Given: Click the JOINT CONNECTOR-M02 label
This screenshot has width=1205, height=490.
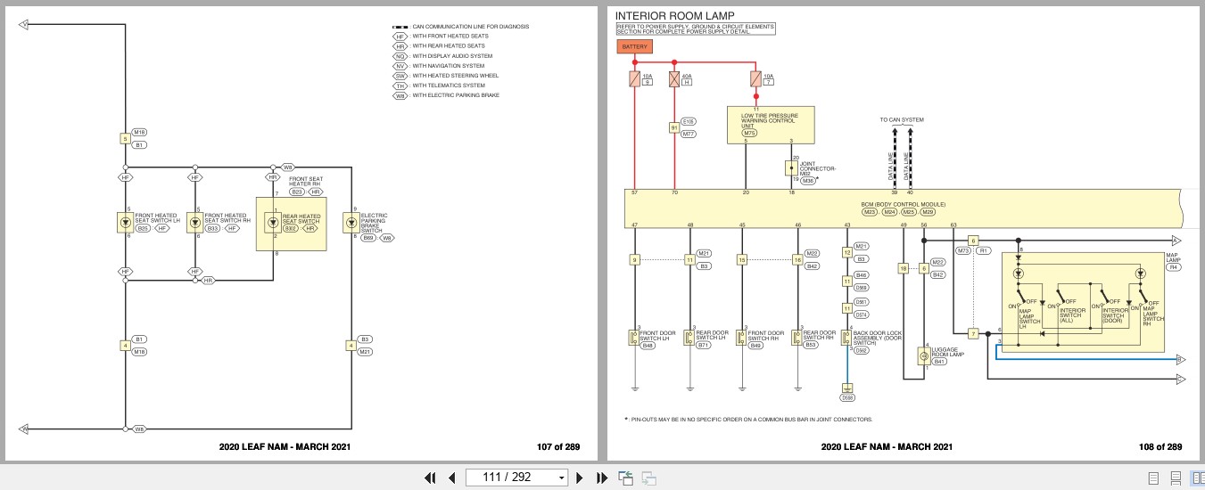Looking at the screenshot, I should click(x=818, y=168).
